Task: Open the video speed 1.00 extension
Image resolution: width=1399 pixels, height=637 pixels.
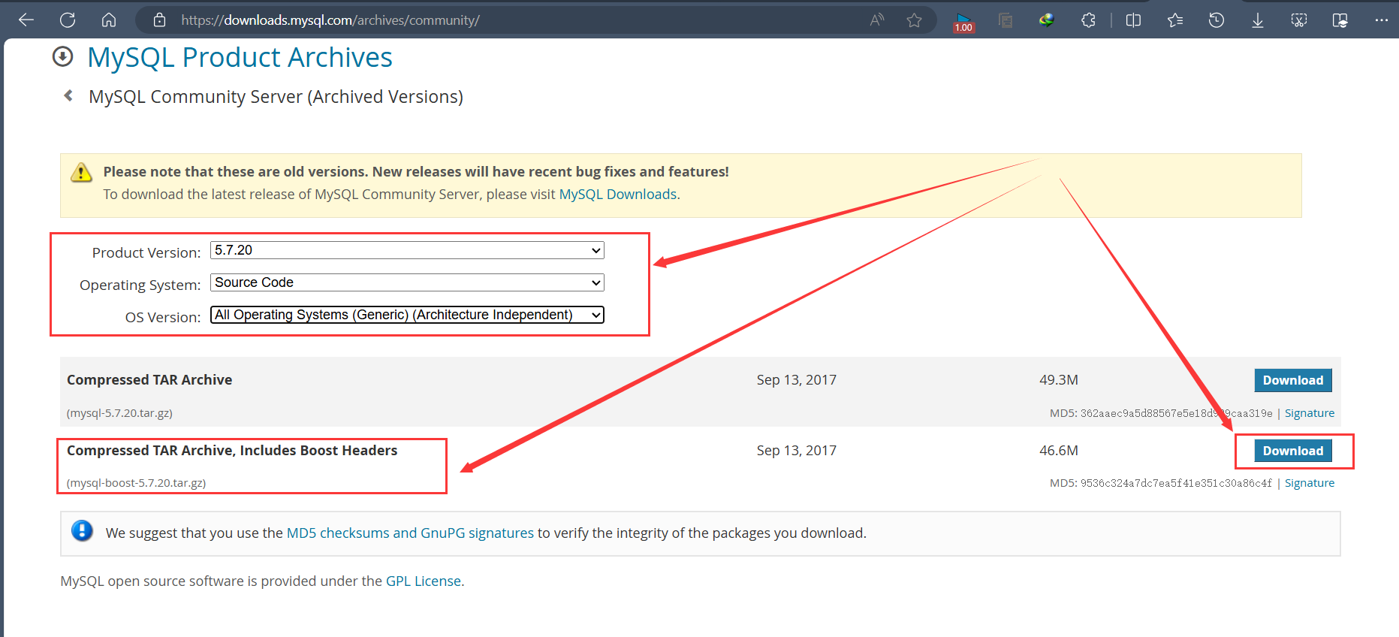Action: pos(963,22)
